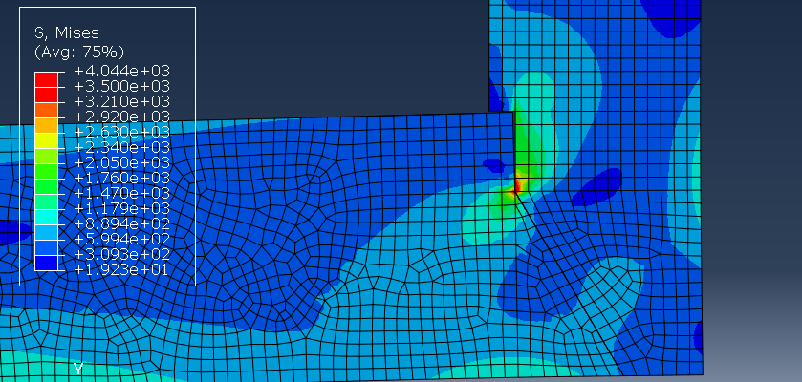Select the maximum value +4.044e+03 in legend
The height and width of the screenshot is (382, 802).
click(121, 71)
